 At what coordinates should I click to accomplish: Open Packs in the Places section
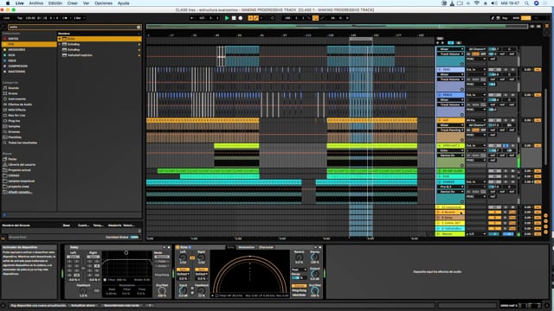coord(12,159)
